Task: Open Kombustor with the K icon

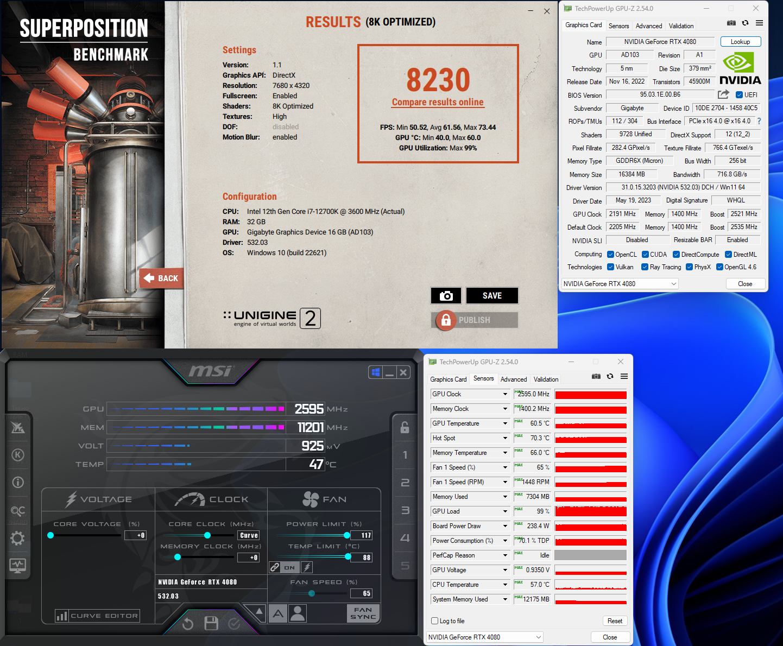Action: tap(18, 455)
